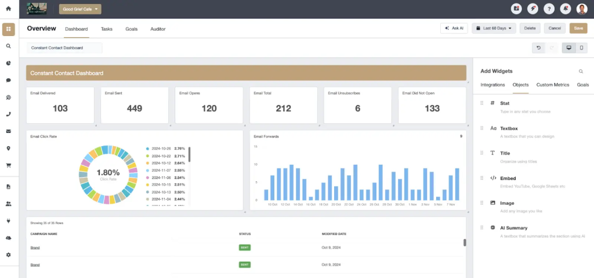The width and height of the screenshot is (594, 278).
Task: Select the Email Opens 120 stat card
Action: (209, 106)
